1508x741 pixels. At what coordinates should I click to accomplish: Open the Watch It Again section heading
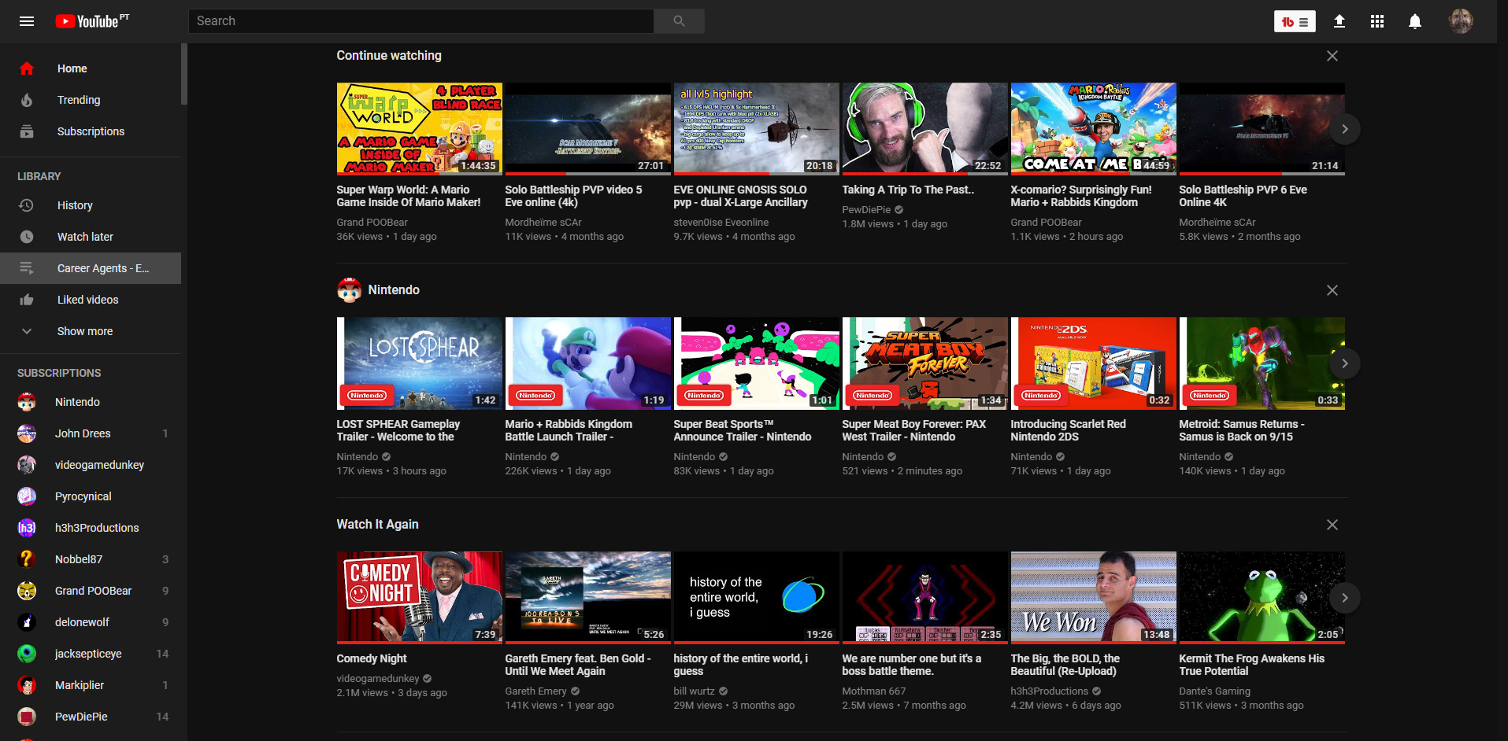[x=377, y=525]
